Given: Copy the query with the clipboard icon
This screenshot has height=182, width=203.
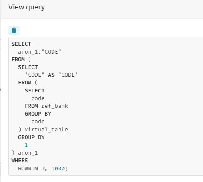Looking at the screenshot, I should 14,30.
